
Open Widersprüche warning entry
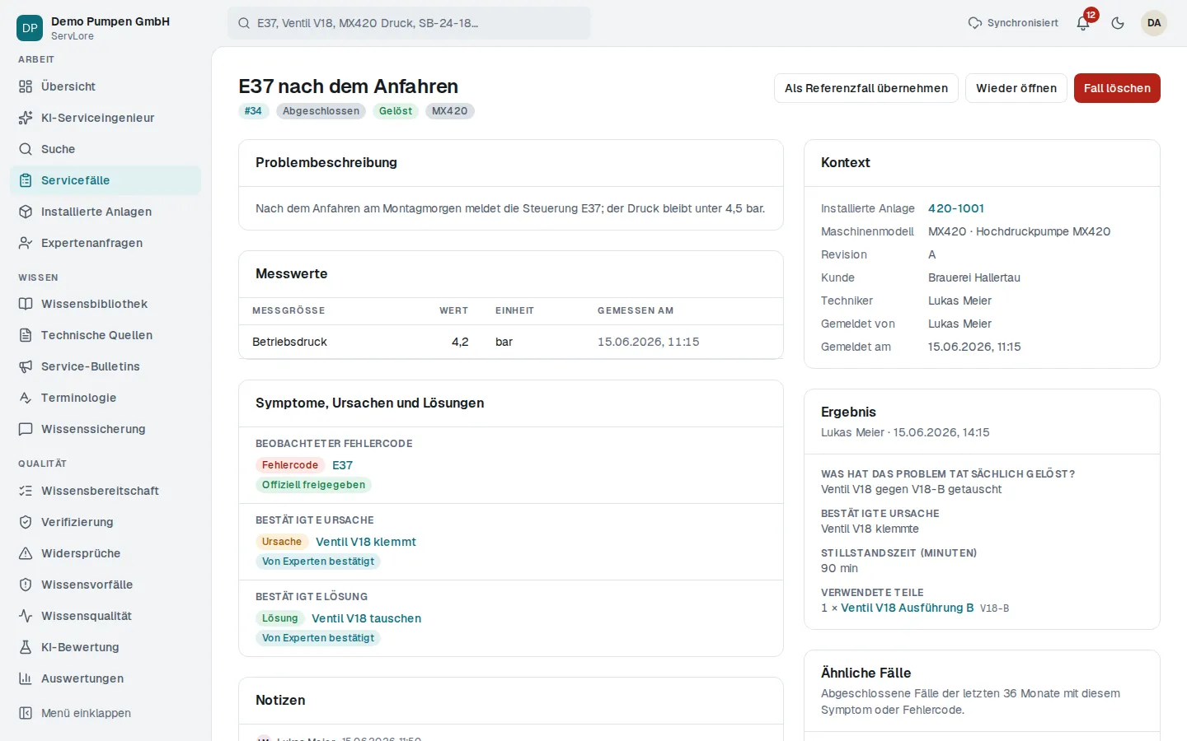(x=106, y=553)
